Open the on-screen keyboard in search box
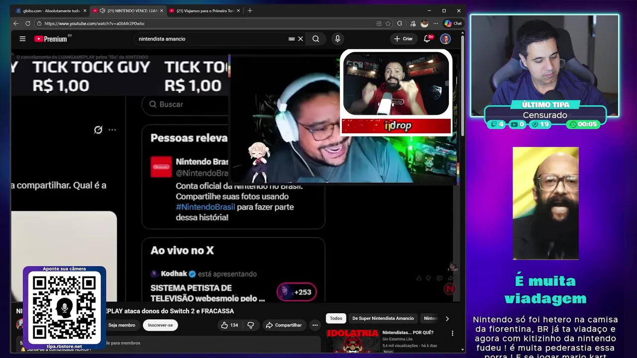Viewport: 637px width, 358px height. pyautogui.click(x=292, y=39)
